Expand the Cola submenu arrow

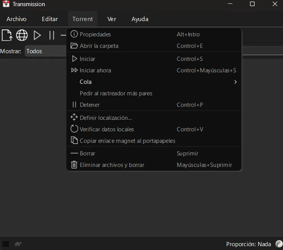point(235,82)
